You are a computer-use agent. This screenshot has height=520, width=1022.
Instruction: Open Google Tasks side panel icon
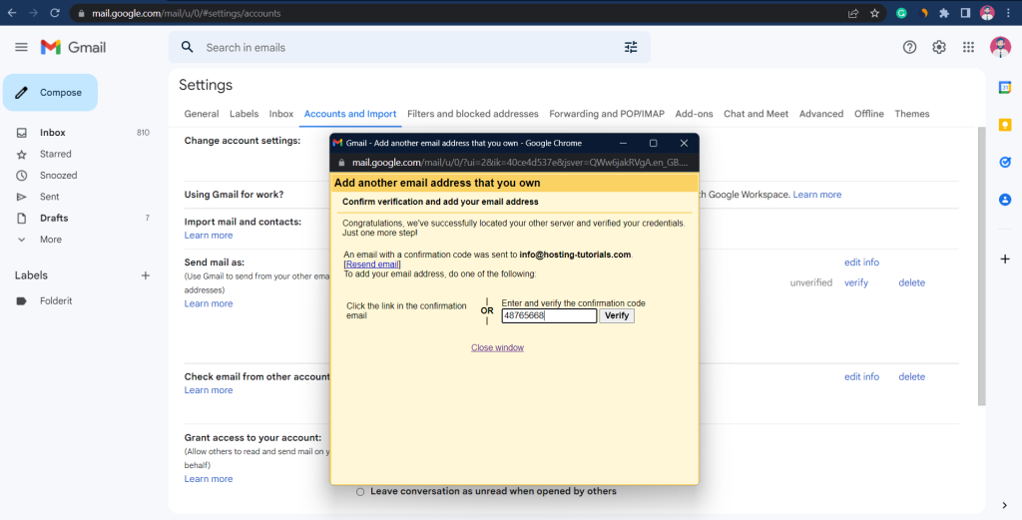tap(1004, 163)
